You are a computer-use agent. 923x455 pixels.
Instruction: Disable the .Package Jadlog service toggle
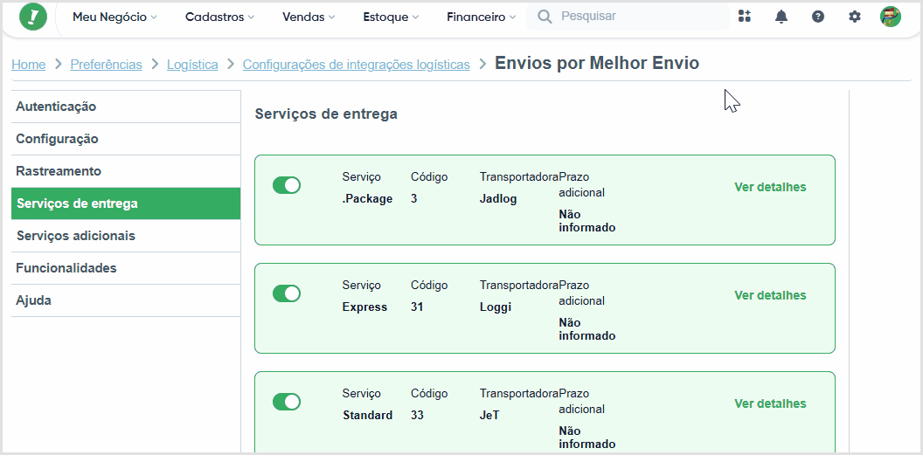tap(287, 185)
